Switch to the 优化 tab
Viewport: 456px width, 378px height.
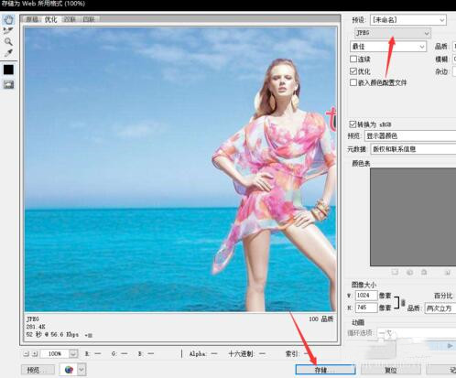point(50,19)
